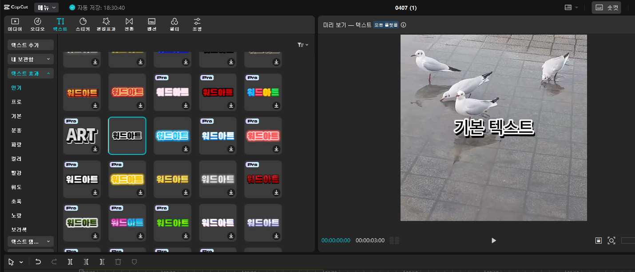Go to the 편집효과 effects tab
635x272 pixels.
click(106, 24)
